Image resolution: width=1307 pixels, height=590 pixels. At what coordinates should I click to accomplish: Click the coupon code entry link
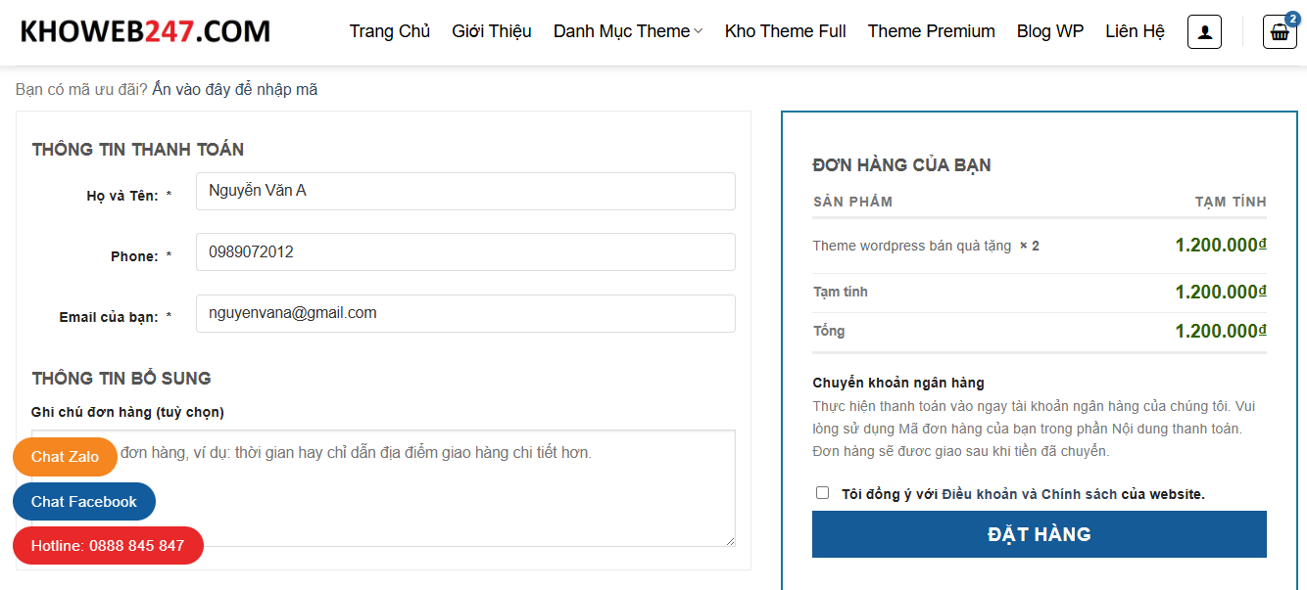coord(234,89)
